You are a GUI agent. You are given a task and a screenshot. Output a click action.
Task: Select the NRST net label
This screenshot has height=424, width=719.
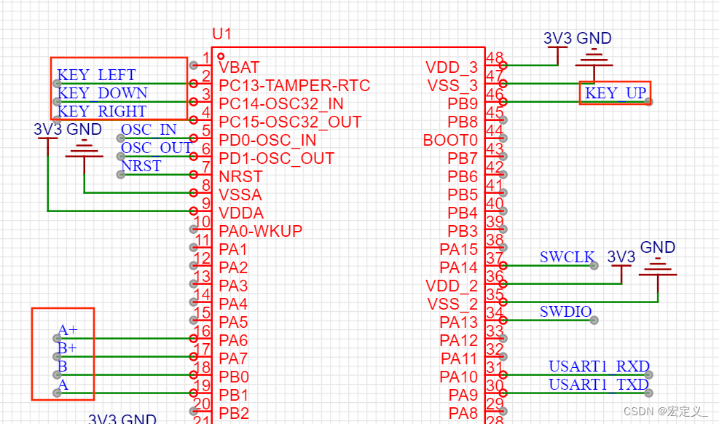point(141,166)
